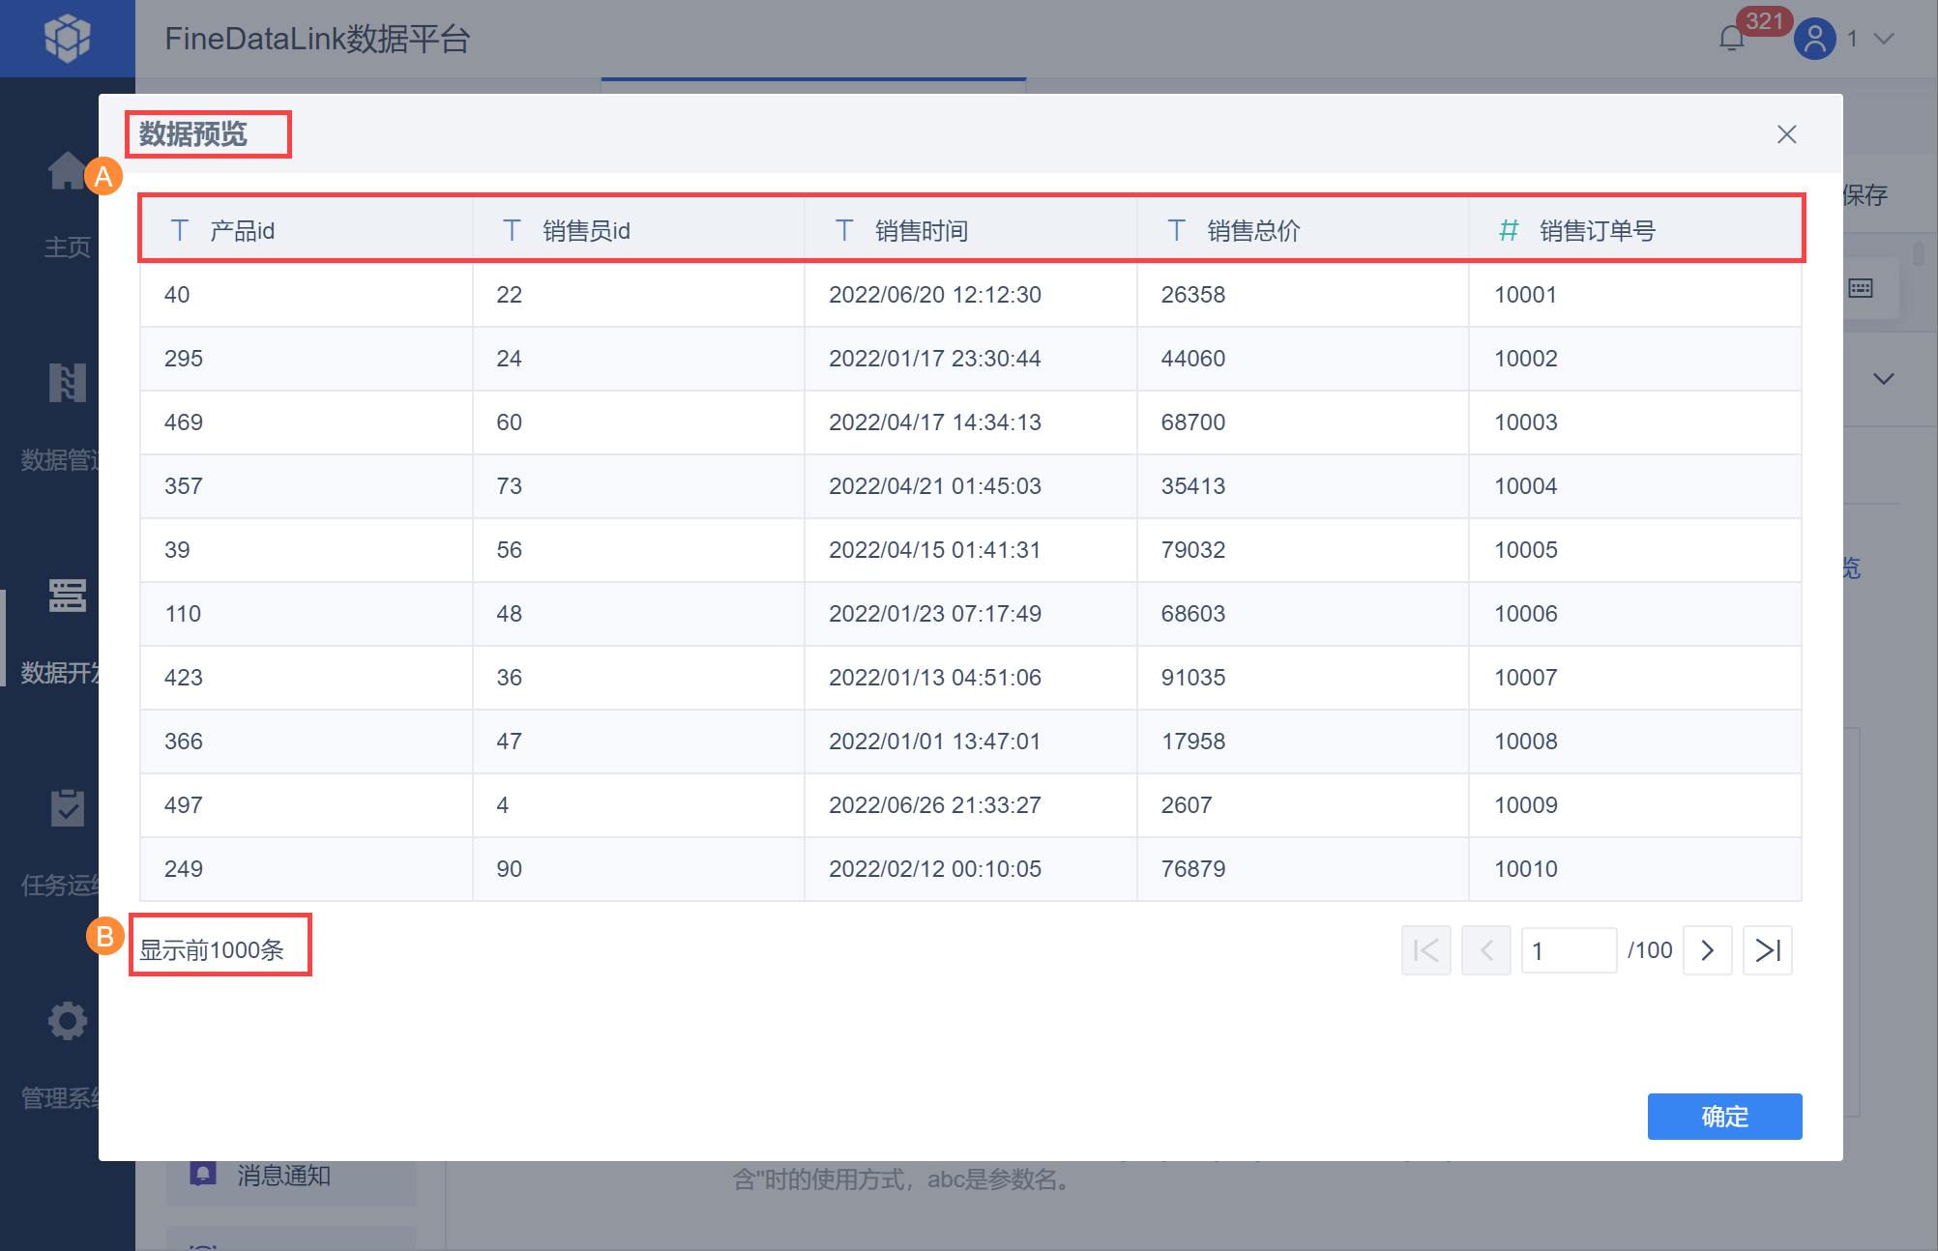This screenshot has width=1938, height=1251.
Task: Click the user avatar icon
Action: (1814, 40)
